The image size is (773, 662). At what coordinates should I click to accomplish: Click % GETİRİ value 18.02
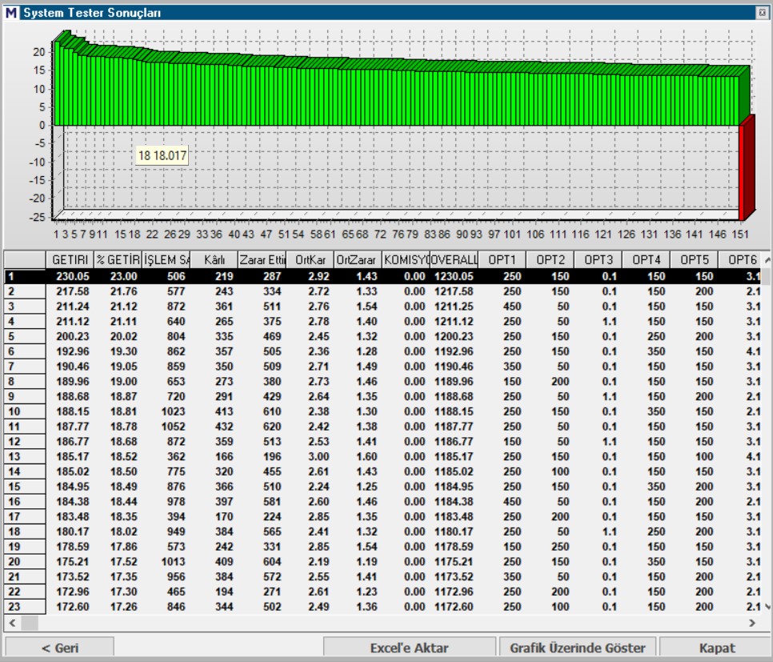point(124,532)
